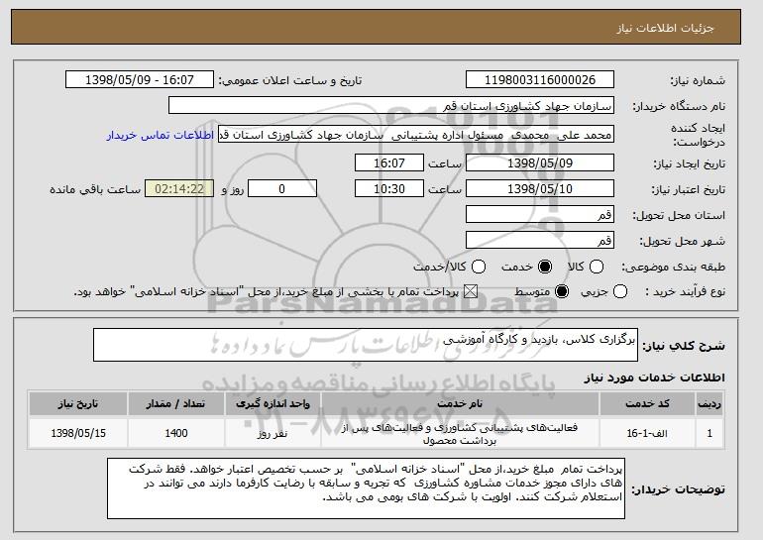The image size is (763, 540).
Task: Click the شماره نیاز field 1198003116000026
Action: click(x=540, y=80)
